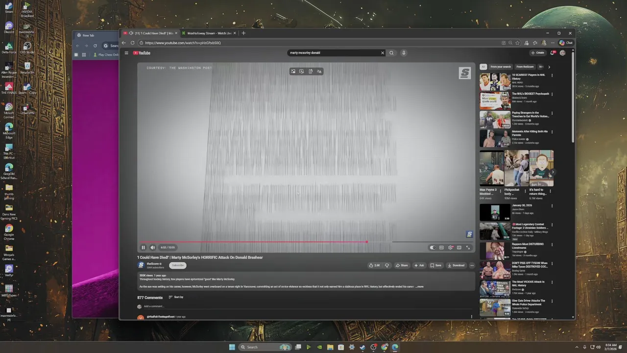
Task: Open the Sort by comments dropdown
Action: coord(176,297)
